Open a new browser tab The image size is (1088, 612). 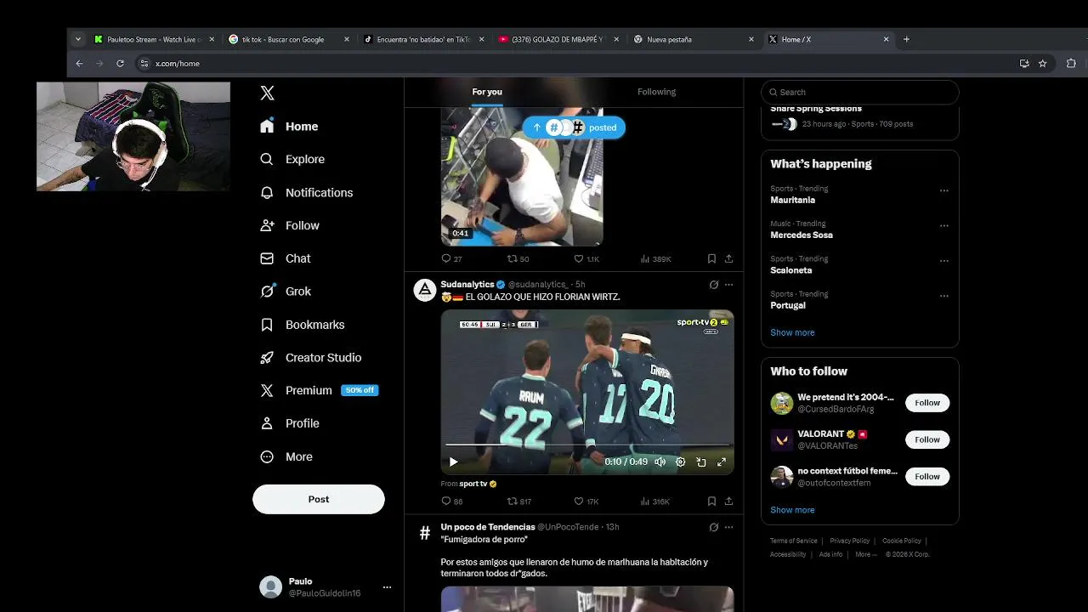[x=906, y=39]
